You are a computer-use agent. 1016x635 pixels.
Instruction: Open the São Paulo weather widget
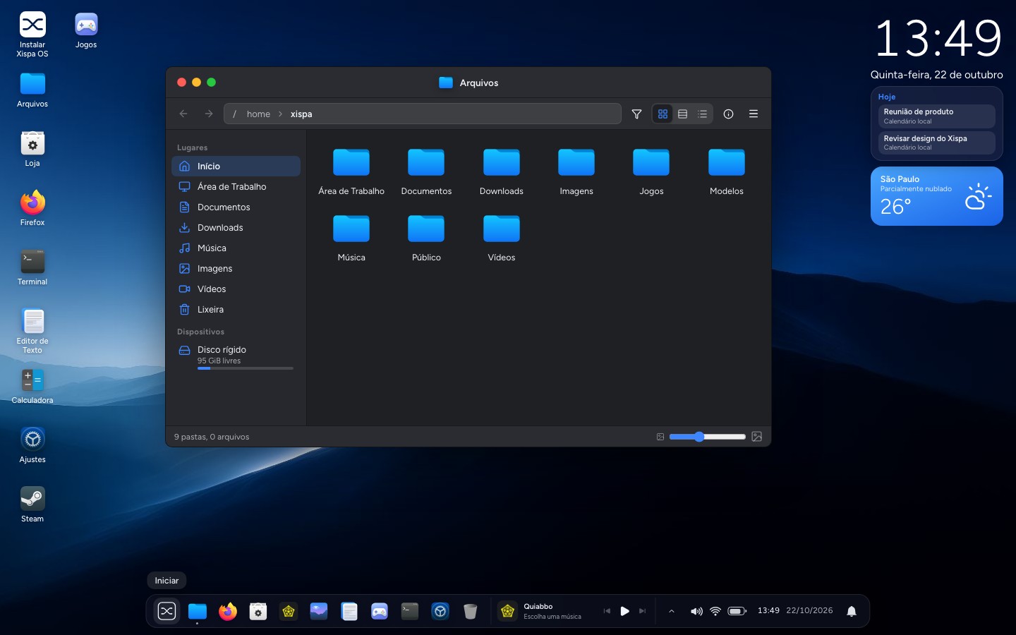pos(937,196)
